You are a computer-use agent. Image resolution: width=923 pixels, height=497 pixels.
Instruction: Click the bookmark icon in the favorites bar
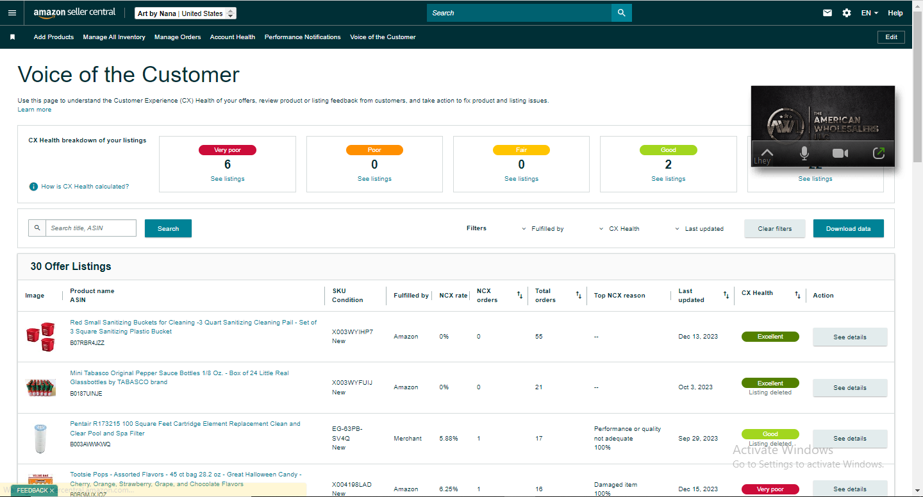click(12, 37)
